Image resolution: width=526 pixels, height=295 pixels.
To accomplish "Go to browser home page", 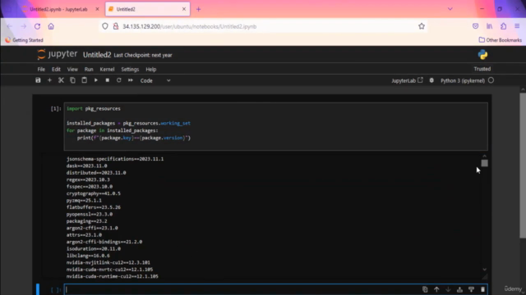I will point(51,26).
